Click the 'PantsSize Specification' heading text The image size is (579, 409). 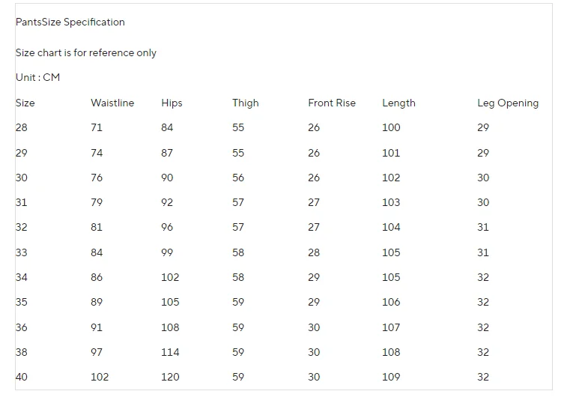coord(70,22)
